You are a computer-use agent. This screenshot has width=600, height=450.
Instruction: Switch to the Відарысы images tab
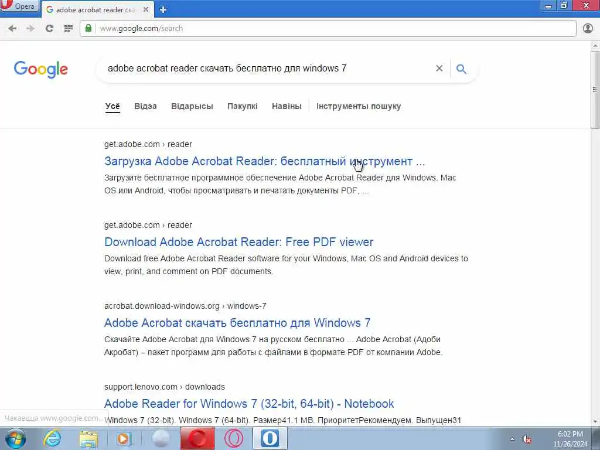(x=192, y=106)
